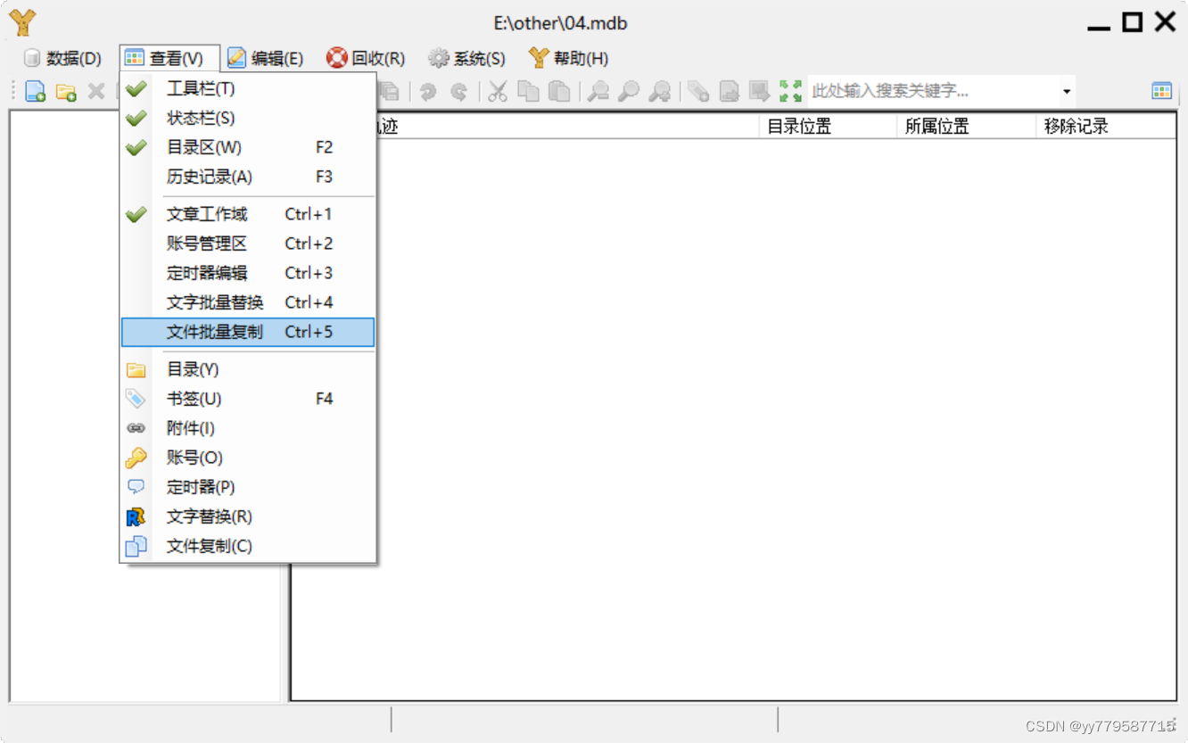Click the green fullscreen arrows icon
This screenshot has height=743, width=1188.
coord(790,91)
